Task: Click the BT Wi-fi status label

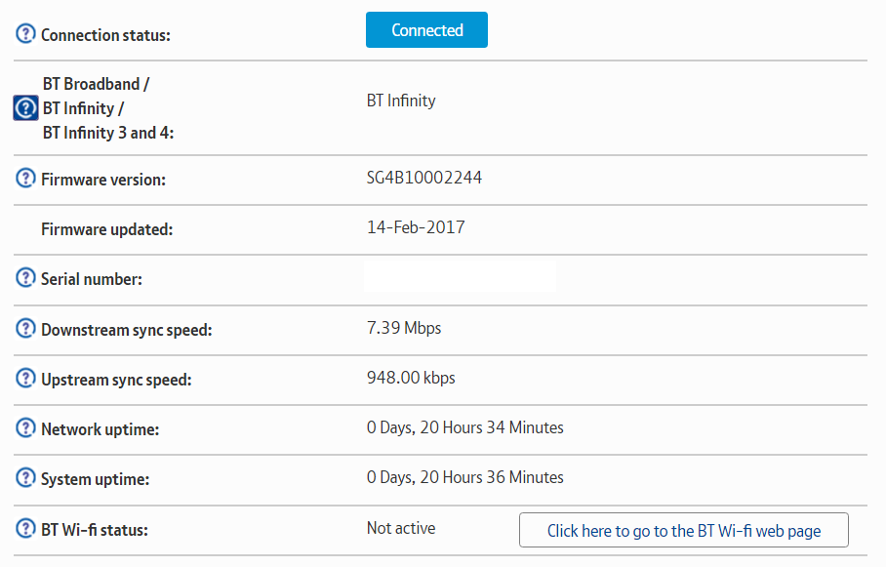Action: point(95,530)
